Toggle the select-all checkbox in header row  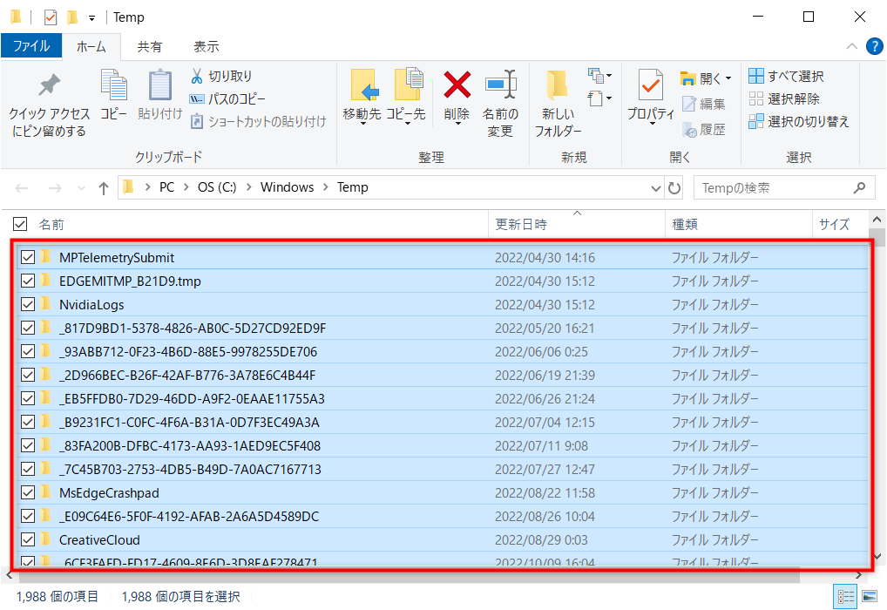pyautogui.click(x=20, y=225)
